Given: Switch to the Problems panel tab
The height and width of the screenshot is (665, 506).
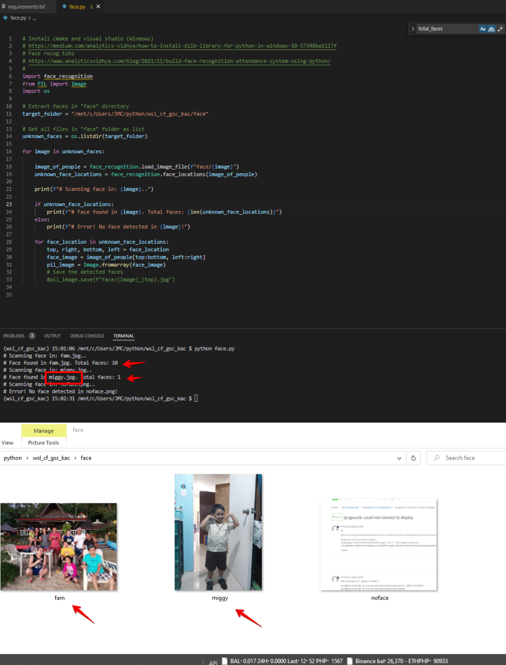Looking at the screenshot, I should pos(14,336).
